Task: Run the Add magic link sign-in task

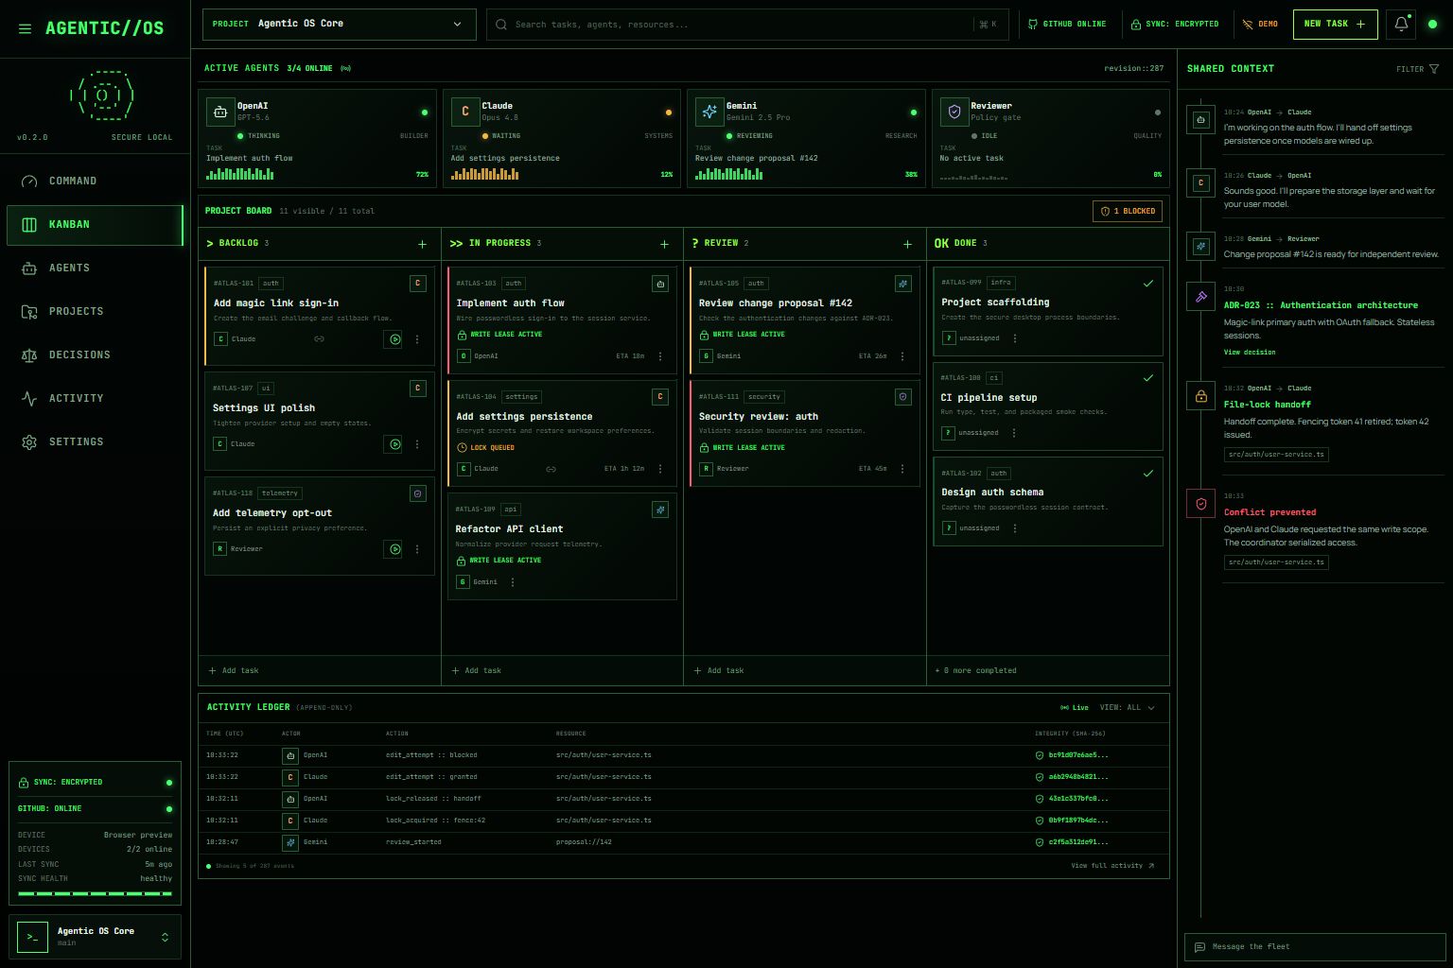Action: [x=394, y=338]
